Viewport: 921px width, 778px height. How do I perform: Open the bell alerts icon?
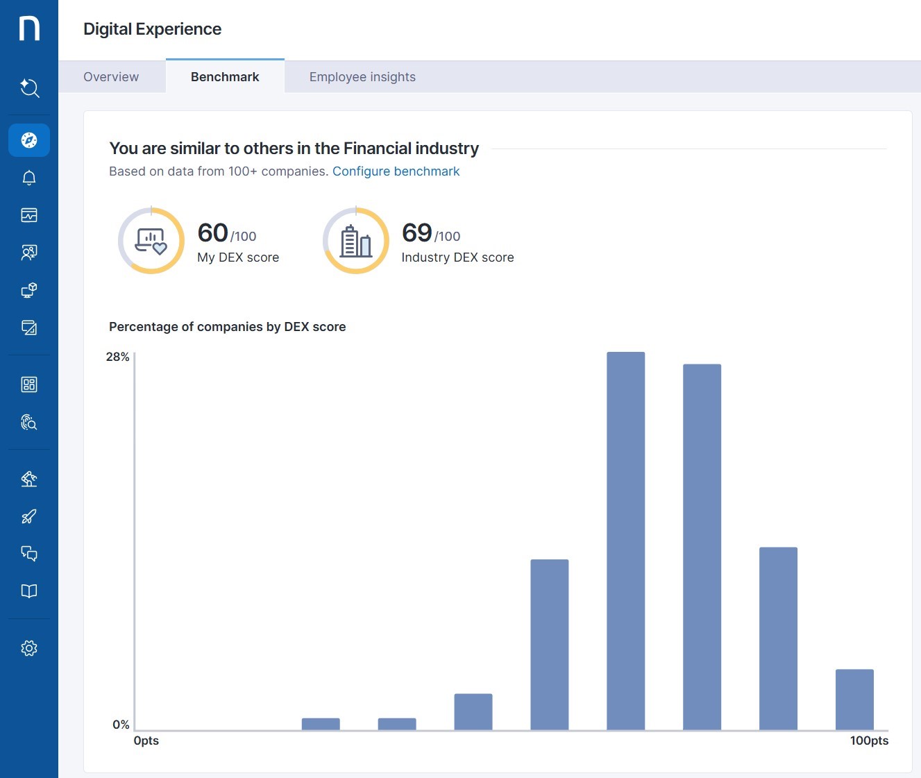[x=29, y=178]
